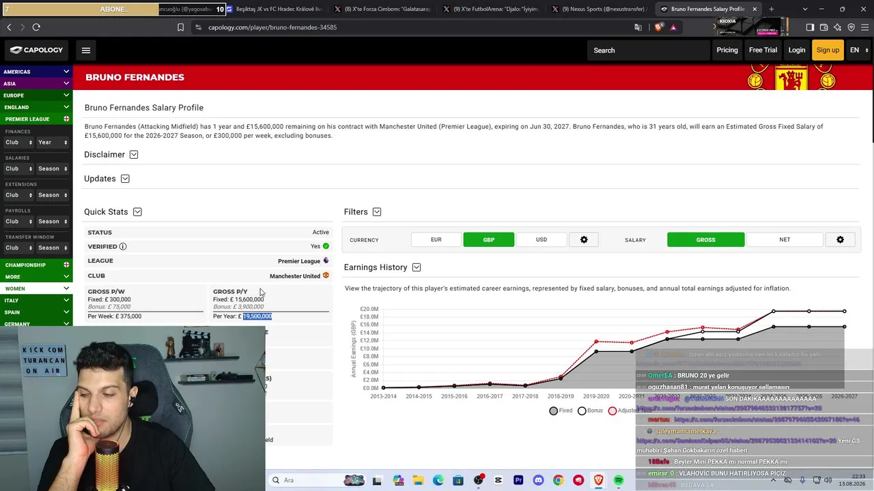874x491 pixels.
Task: Click the Manchester United crest icon
Action: (326, 276)
